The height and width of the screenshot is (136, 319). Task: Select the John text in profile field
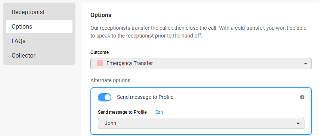point(111,123)
